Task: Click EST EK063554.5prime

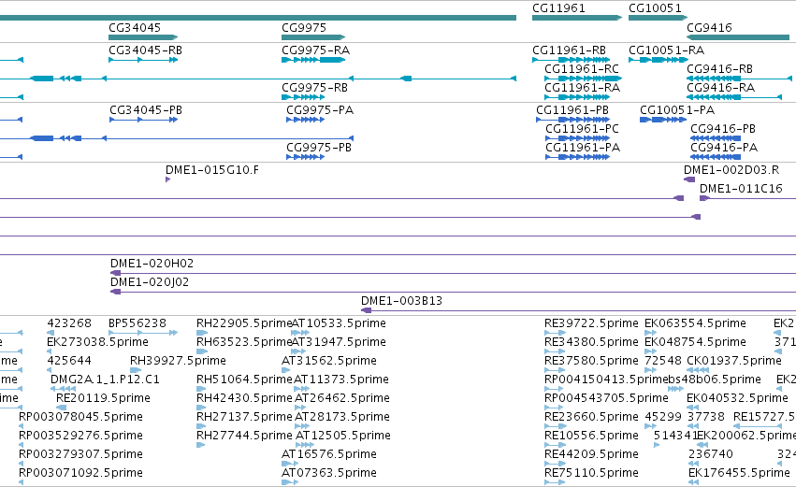Action: (695, 323)
